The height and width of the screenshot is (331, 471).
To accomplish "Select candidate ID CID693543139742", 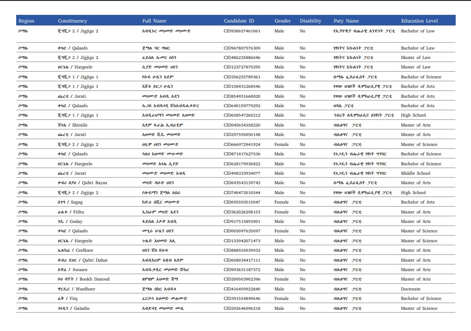I will [242, 183].
